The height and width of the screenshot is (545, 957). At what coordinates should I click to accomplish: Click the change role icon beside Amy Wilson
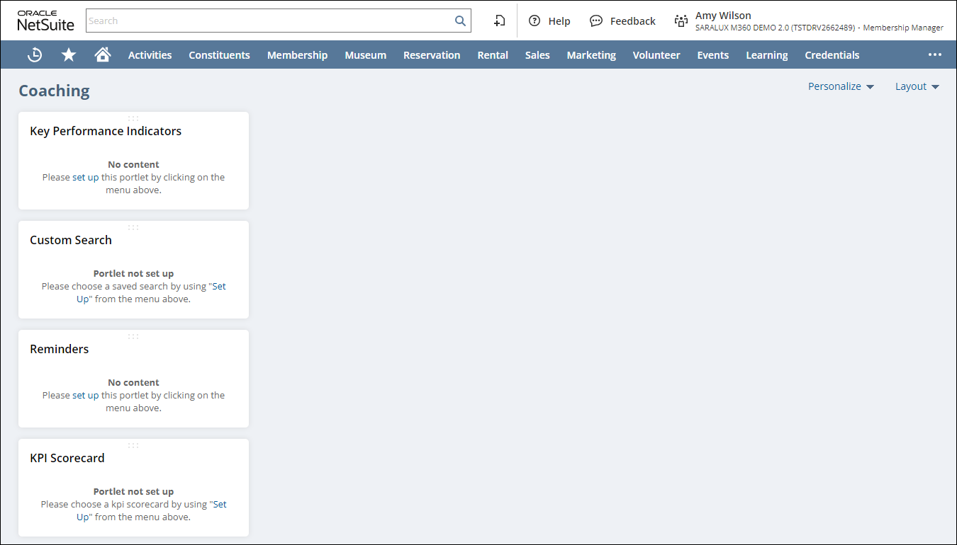[x=681, y=21]
